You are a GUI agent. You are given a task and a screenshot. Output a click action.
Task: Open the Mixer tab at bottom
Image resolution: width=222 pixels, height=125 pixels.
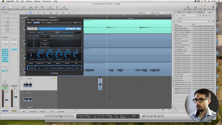click(24, 112)
